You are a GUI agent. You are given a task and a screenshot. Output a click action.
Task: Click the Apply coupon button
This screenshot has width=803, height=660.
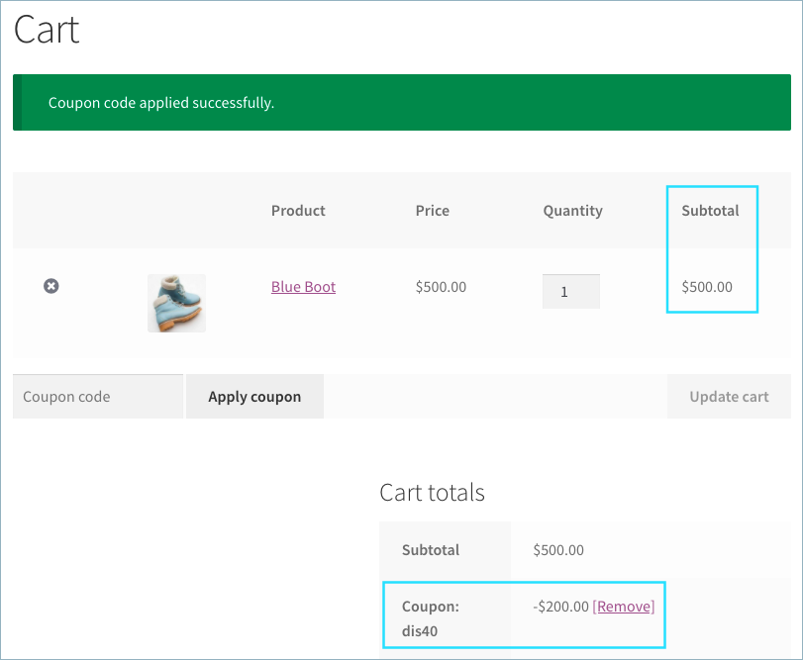254,397
